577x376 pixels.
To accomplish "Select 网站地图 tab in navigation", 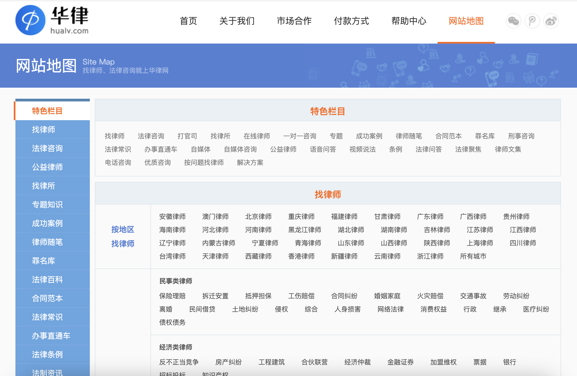I will (466, 21).
